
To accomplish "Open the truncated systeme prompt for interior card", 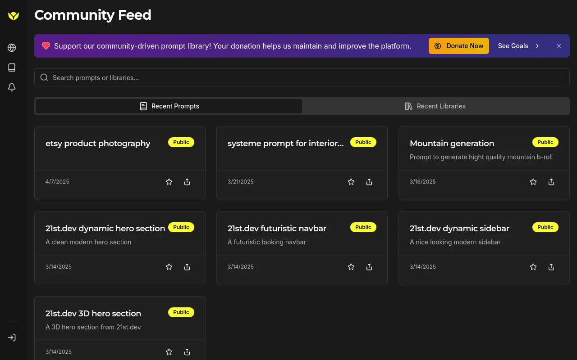I will [285, 143].
